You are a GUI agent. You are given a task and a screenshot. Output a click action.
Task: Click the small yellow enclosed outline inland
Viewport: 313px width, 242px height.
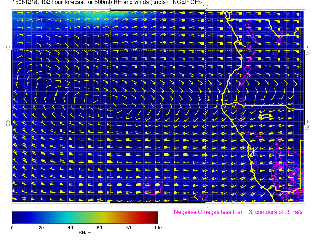click(265, 117)
